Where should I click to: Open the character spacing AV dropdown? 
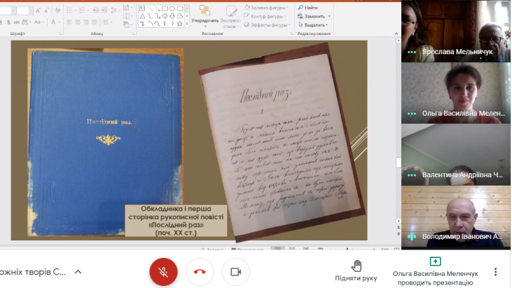click(x=26, y=22)
